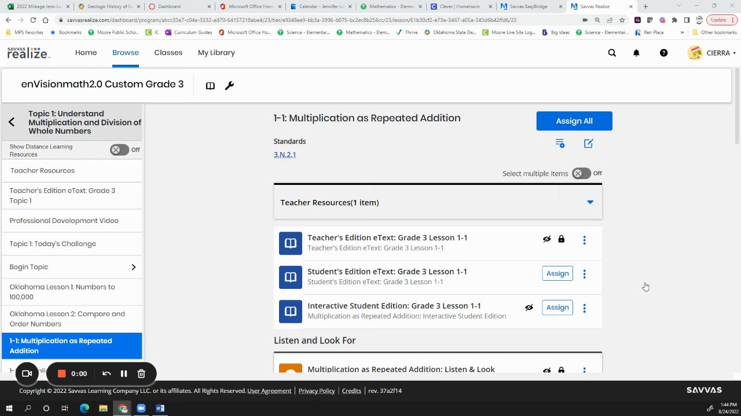Click the Savvas Realize logo
Image resolution: width=741 pixels, height=416 pixels.
(28, 53)
